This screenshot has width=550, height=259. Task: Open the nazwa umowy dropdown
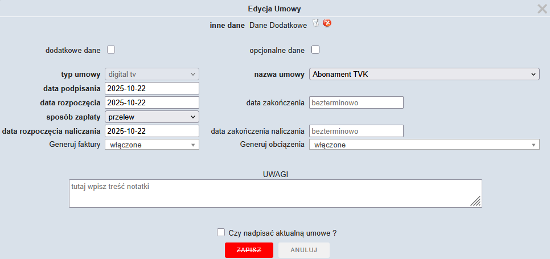tap(424, 74)
